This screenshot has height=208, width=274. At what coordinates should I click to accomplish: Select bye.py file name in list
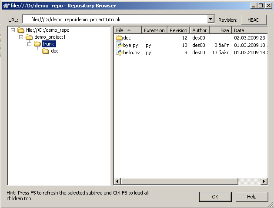pyautogui.click(x=131, y=45)
